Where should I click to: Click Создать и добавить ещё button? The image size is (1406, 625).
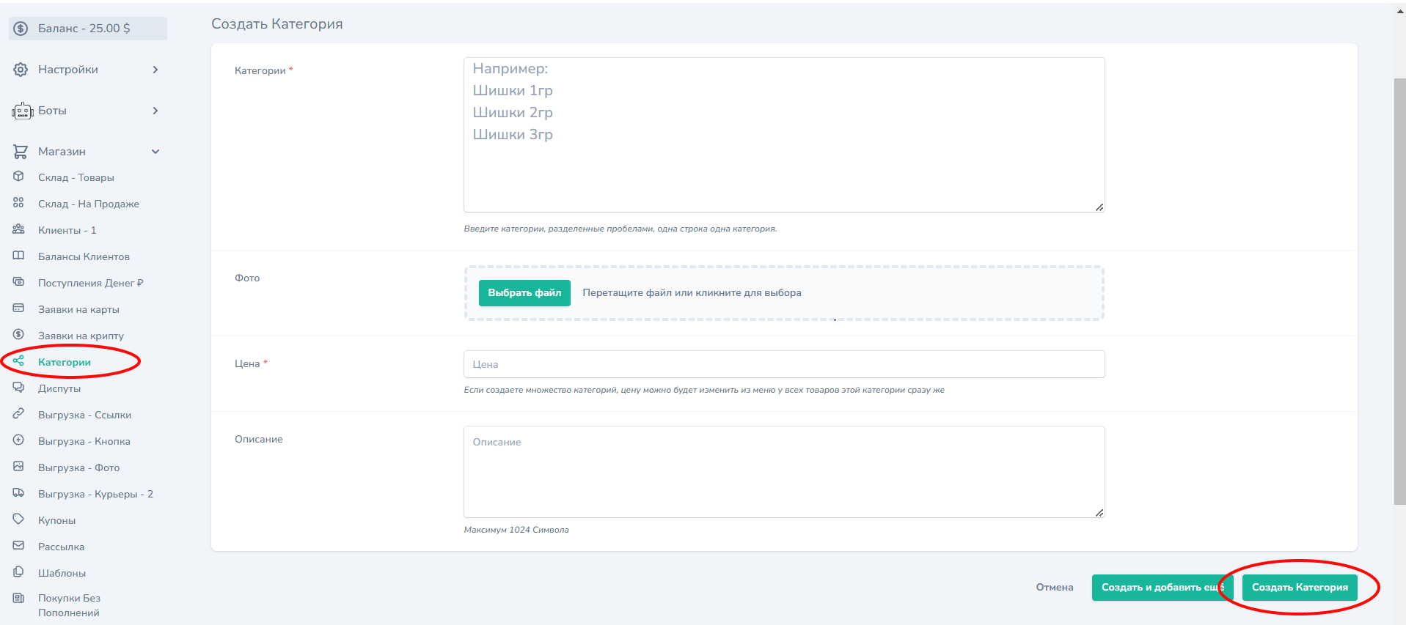[x=1162, y=588]
